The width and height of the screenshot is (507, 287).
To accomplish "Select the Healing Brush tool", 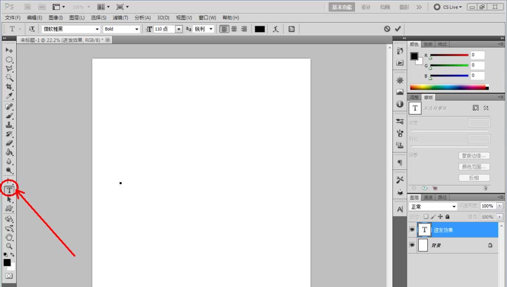I will click(9, 107).
